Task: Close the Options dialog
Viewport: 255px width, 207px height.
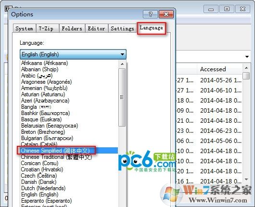Action: click(x=166, y=14)
